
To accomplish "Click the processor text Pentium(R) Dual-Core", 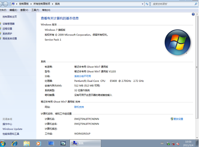I will 87,81.
